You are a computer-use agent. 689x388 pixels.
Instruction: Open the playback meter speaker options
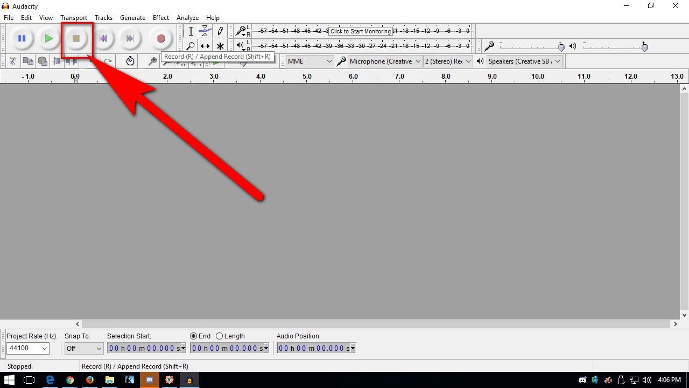click(241, 46)
